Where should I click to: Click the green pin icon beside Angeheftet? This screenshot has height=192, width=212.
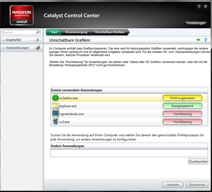pyautogui.click(x=38, y=40)
